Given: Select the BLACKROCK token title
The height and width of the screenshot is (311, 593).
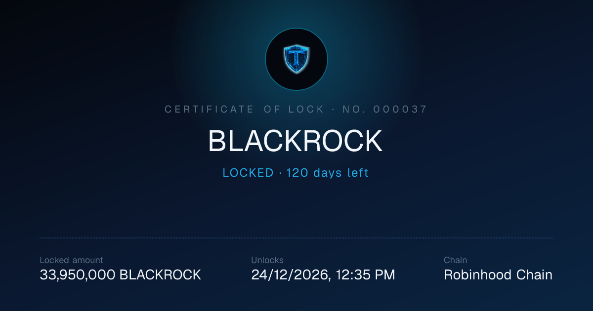Looking at the screenshot, I should pyautogui.click(x=296, y=142).
